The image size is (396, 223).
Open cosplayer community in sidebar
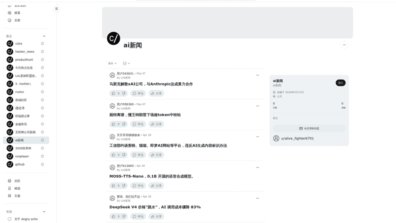tap(22, 156)
